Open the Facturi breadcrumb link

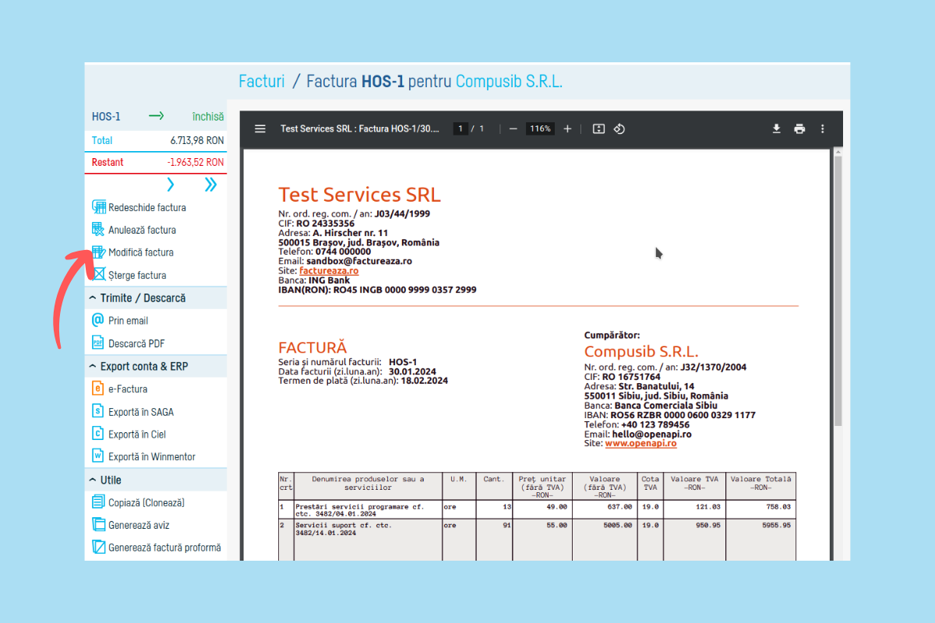point(261,81)
